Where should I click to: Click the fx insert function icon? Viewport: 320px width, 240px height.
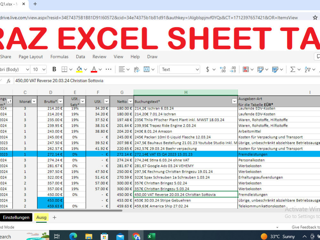[9, 81]
